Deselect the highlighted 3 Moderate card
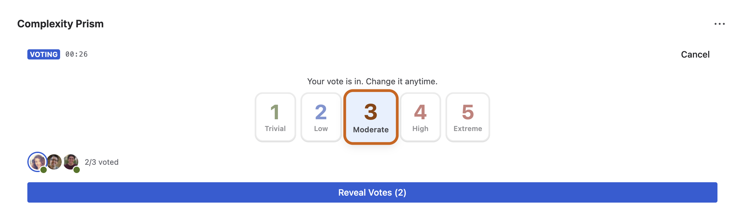Viewport: 734px width, 222px height. point(370,117)
